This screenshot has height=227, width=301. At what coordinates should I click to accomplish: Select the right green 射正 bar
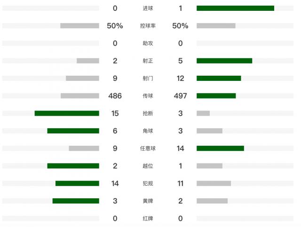224,61
